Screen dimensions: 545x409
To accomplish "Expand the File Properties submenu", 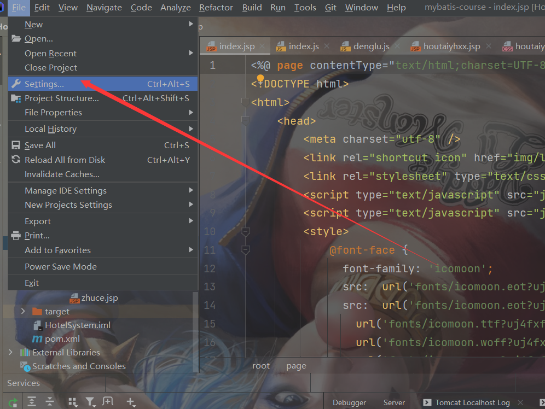I will pyautogui.click(x=191, y=112).
